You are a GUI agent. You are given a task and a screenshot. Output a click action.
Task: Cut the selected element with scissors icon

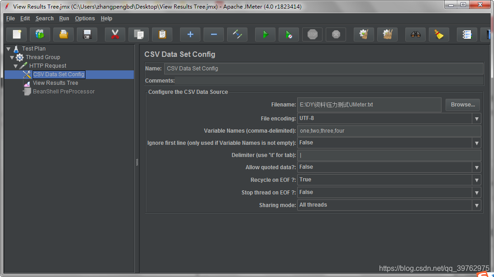tap(115, 34)
